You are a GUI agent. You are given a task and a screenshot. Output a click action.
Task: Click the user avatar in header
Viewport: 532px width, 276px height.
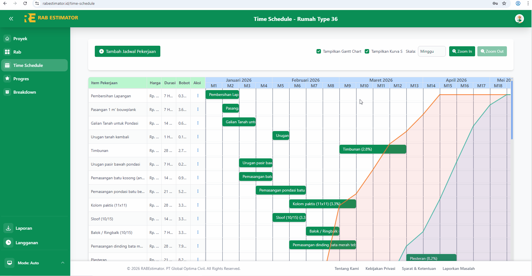pyautogui.click(x=519, y=19)
